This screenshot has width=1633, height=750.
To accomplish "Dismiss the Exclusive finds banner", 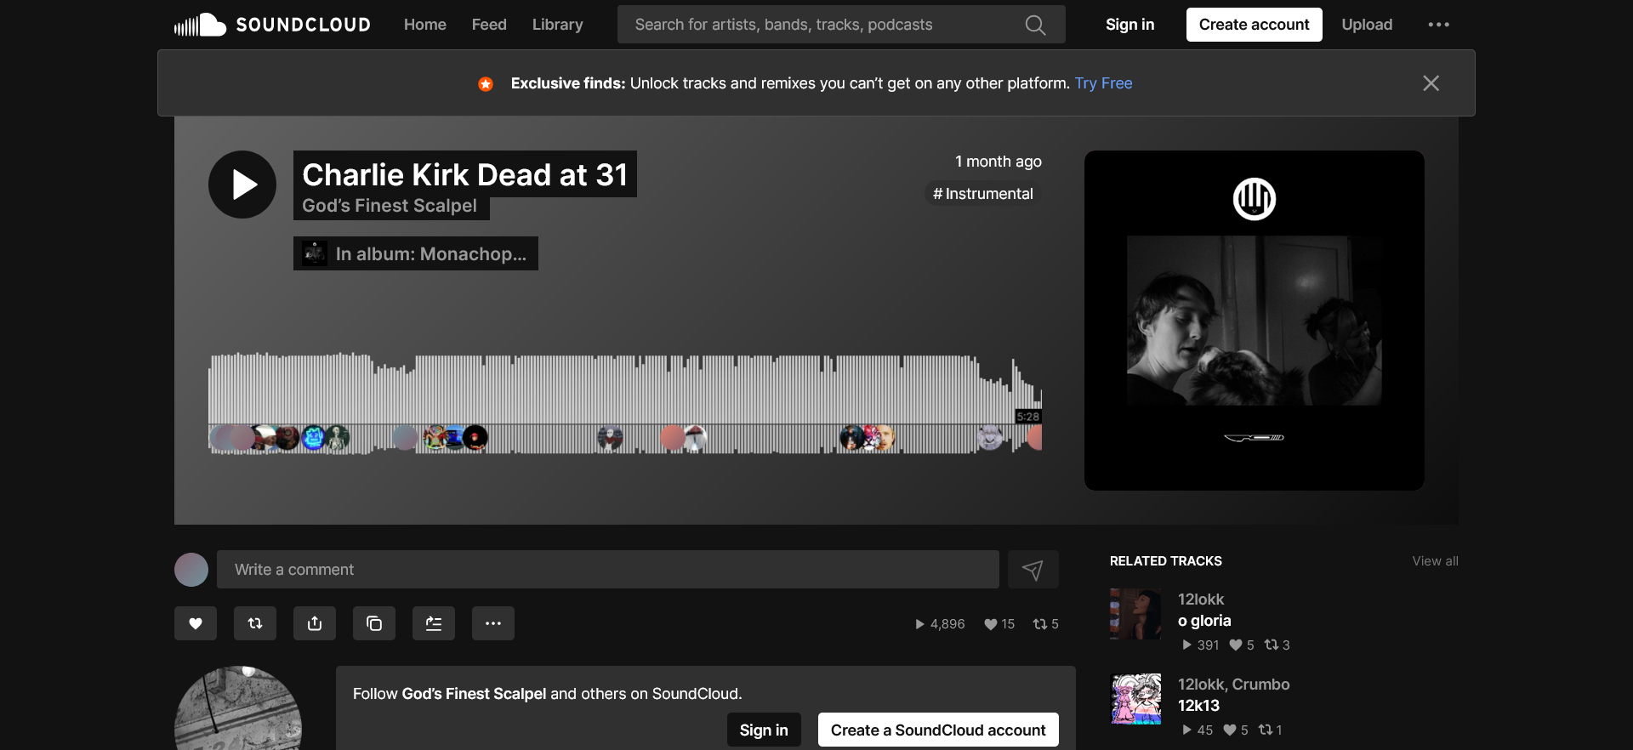I will coord(1431,83).
